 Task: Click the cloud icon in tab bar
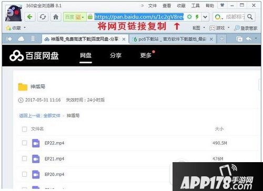21,39
